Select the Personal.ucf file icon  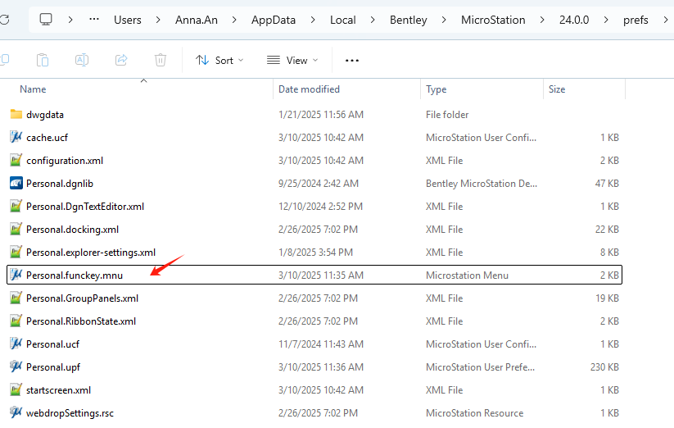16,344
